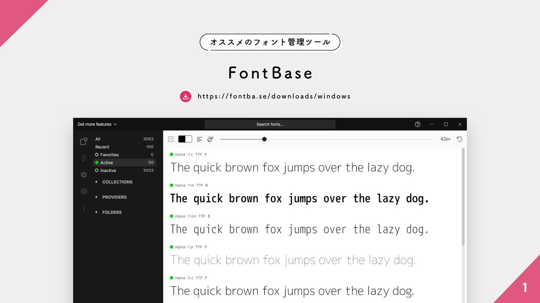
Task: Select the Inactive fonts category
Action: click(124, 171)
